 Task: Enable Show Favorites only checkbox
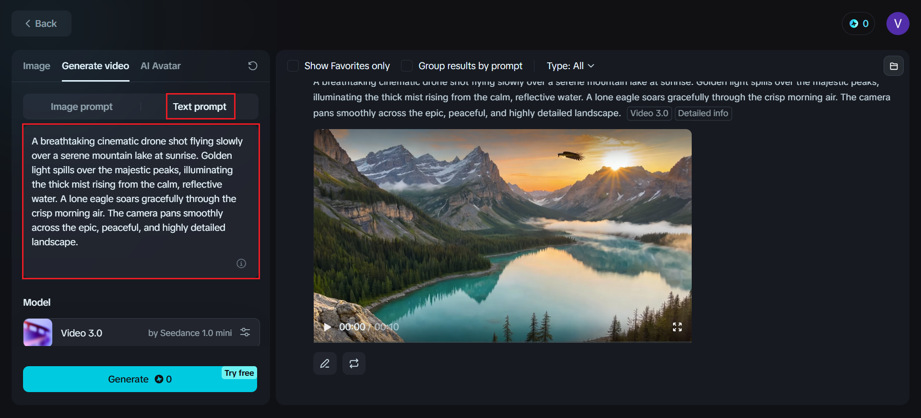pos(293,66)
